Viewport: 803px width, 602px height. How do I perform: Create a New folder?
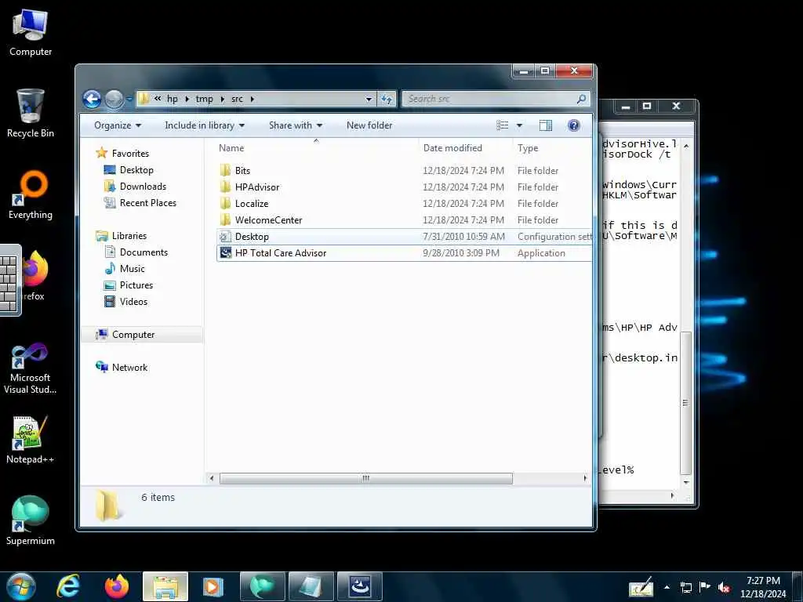[369, 125]
